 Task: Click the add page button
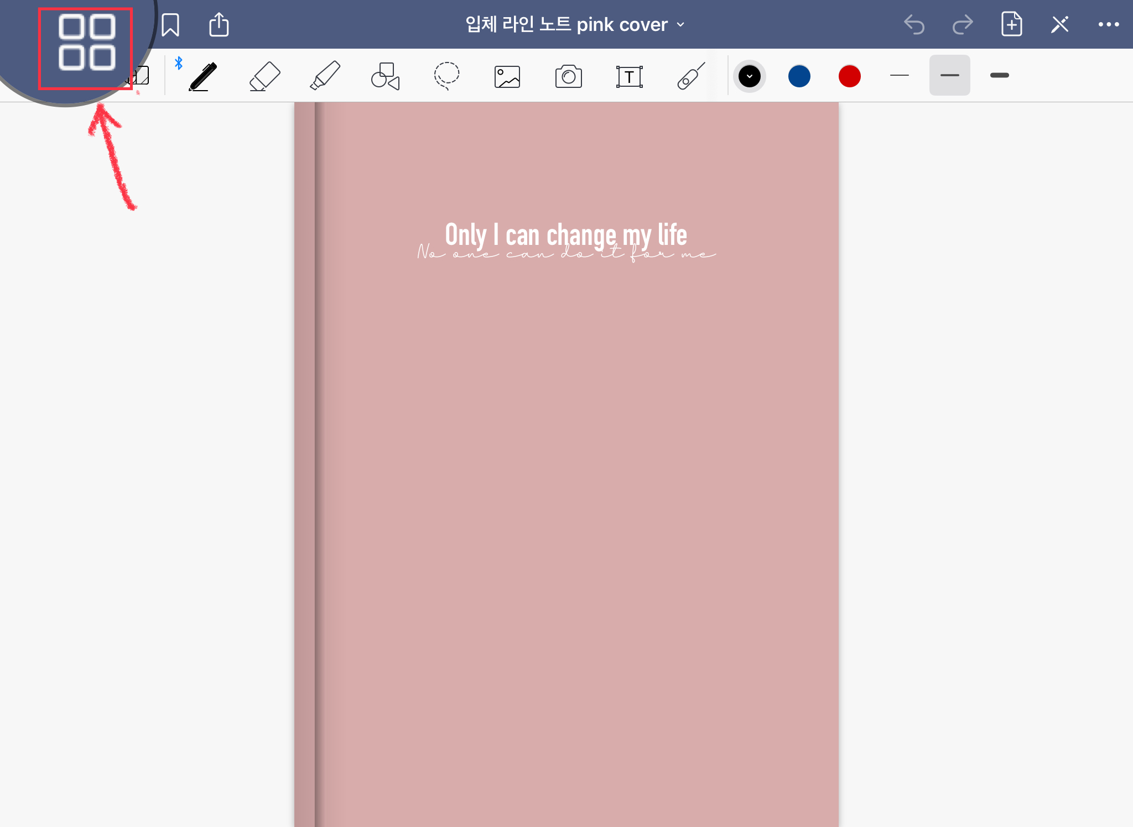coord(1011,24)
